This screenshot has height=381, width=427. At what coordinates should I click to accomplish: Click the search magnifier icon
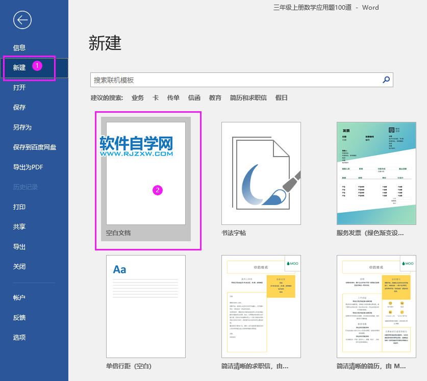click(x=386, y=80)
